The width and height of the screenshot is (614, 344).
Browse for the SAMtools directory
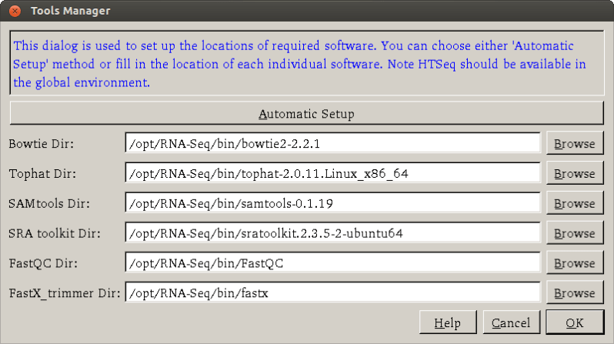[x=575, y=203]
